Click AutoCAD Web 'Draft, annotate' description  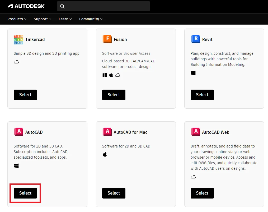(224, 157)
